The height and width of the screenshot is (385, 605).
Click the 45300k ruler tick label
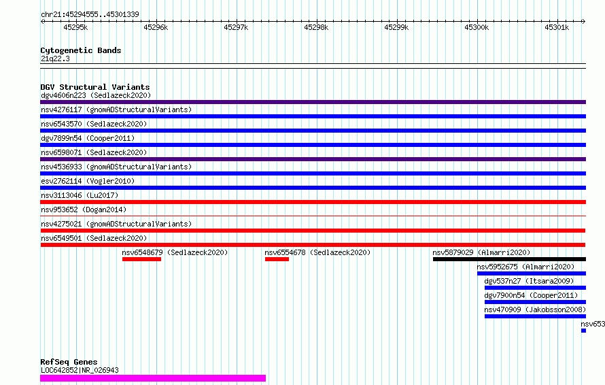[x=477, y=27]
